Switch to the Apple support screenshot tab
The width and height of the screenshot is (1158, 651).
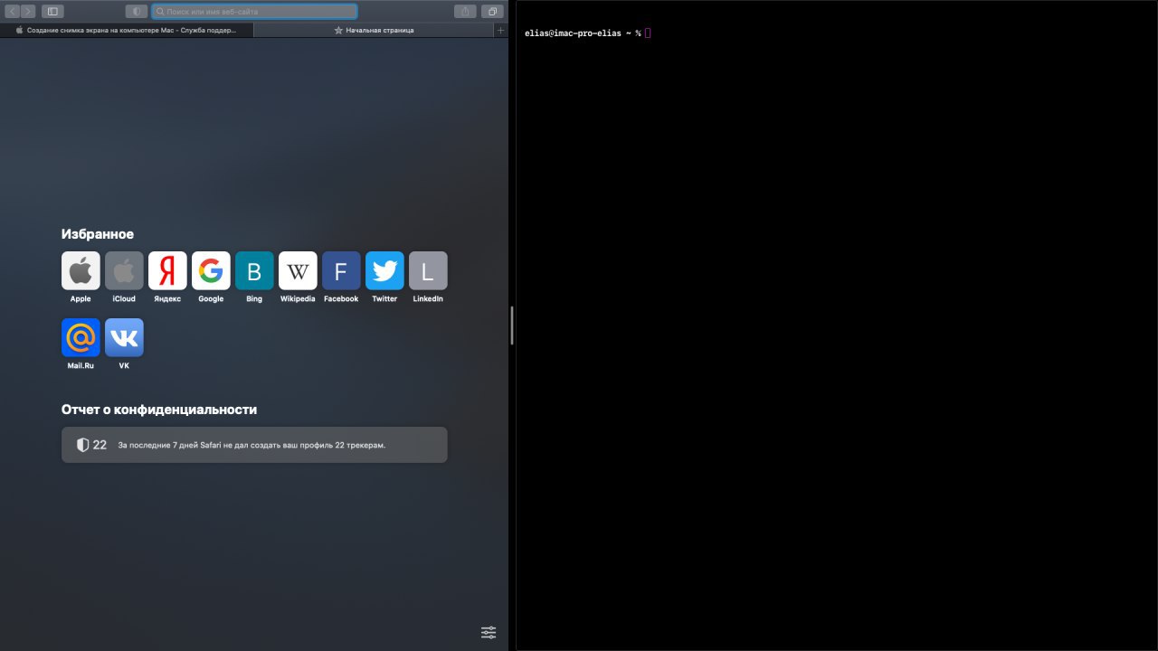(127, 30)
